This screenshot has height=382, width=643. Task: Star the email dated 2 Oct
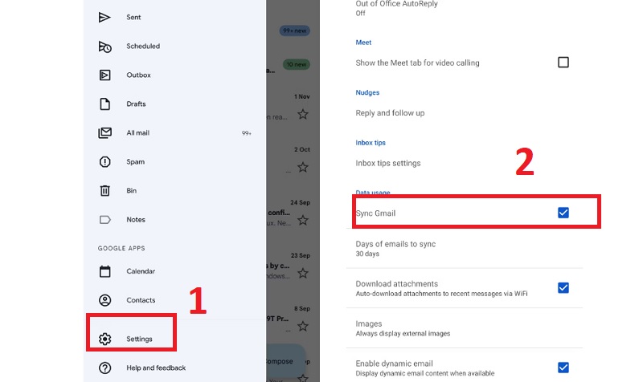[303, 167]
